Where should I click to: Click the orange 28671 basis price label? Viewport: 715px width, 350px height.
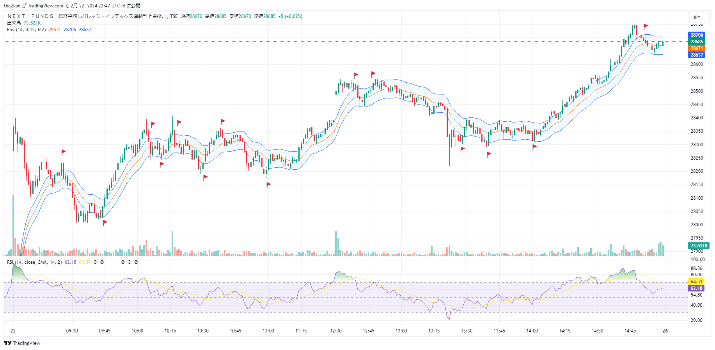click(697, 48)
